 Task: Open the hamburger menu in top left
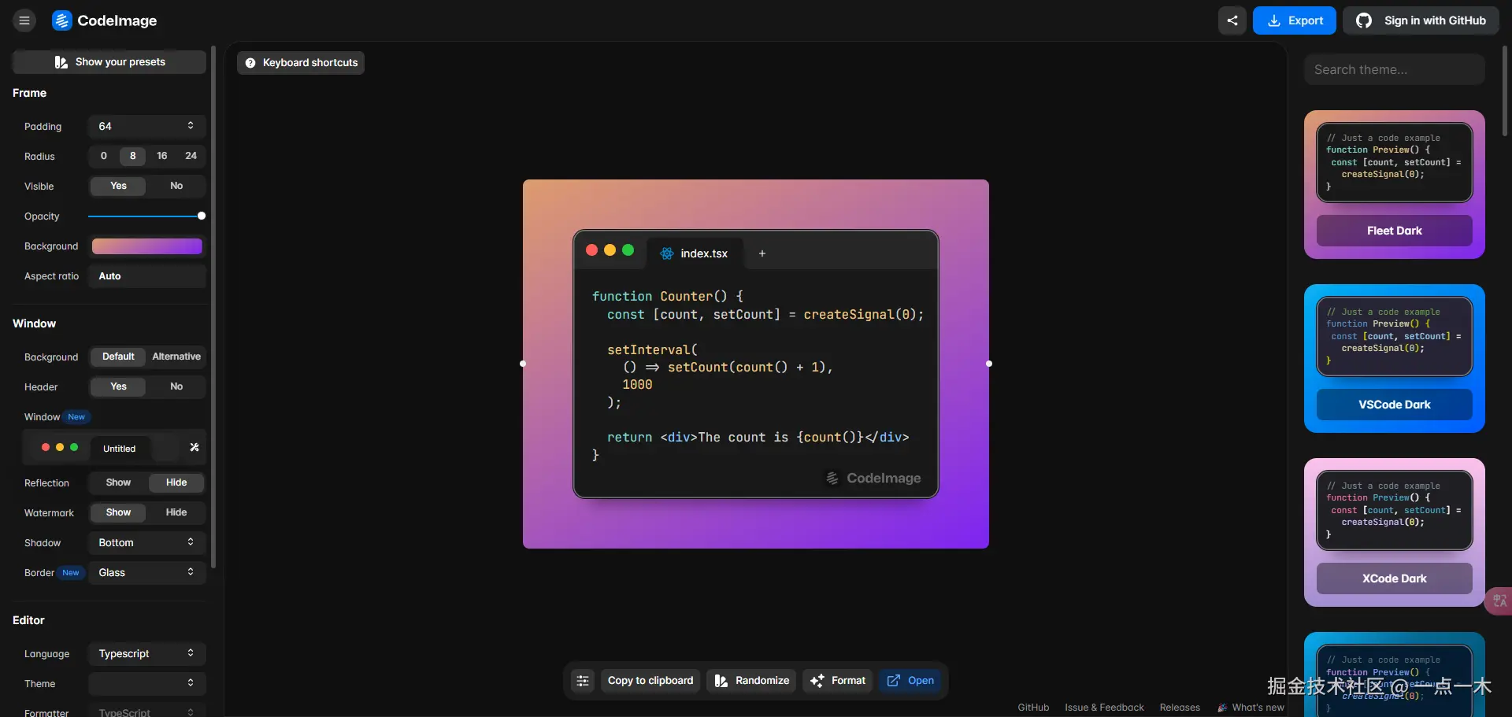[x=24, y=20]
